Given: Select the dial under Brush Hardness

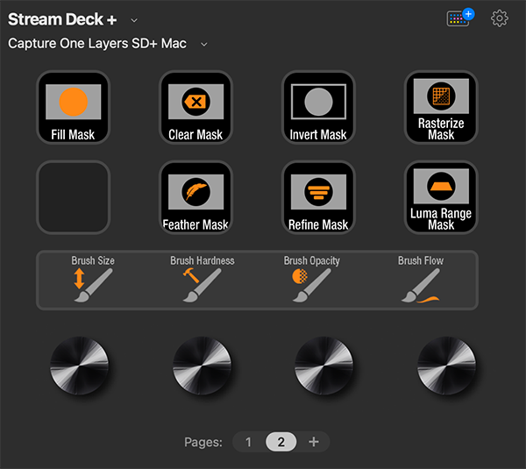Looking at the screenshot, I should (x=202, y=366).
